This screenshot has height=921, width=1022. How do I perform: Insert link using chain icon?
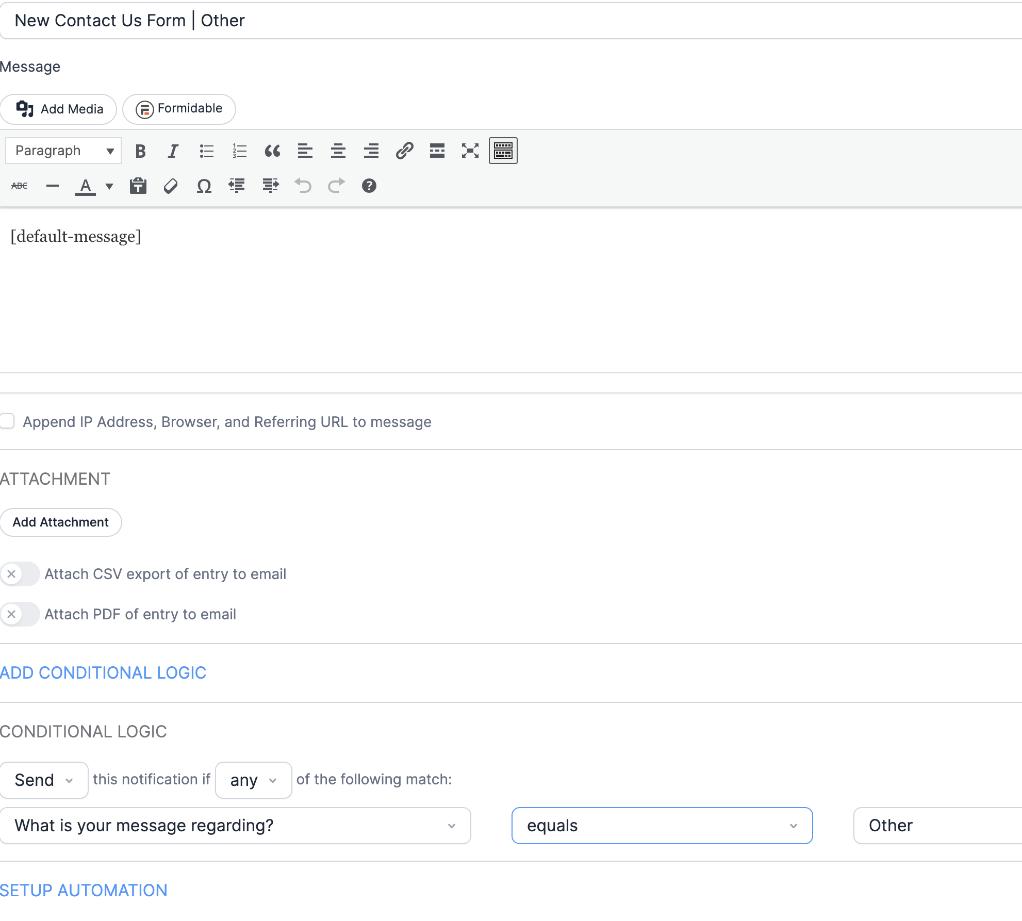404,151
